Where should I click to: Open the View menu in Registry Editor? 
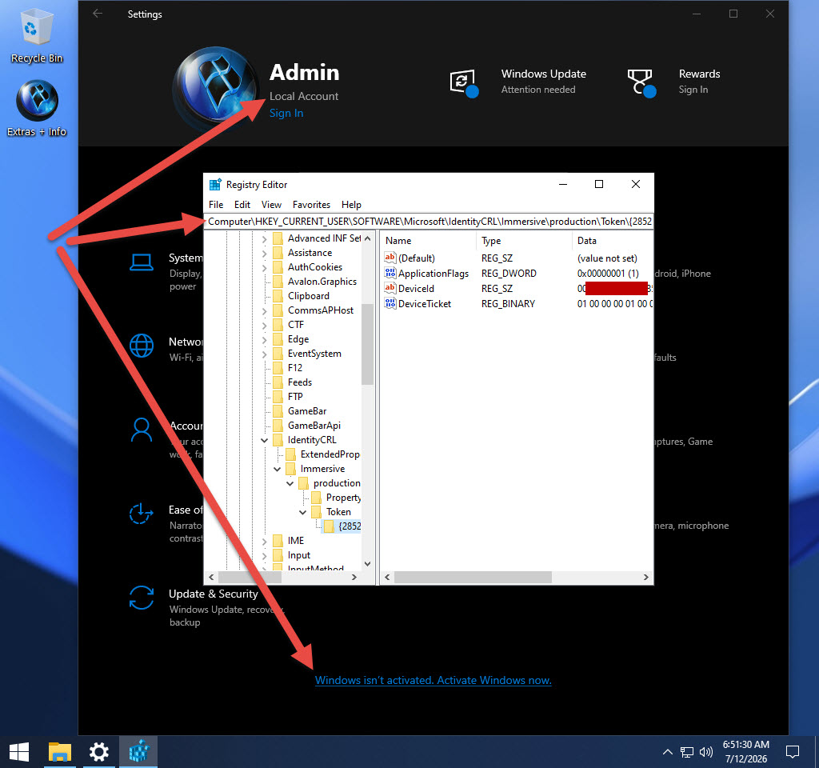click(271, 205)
